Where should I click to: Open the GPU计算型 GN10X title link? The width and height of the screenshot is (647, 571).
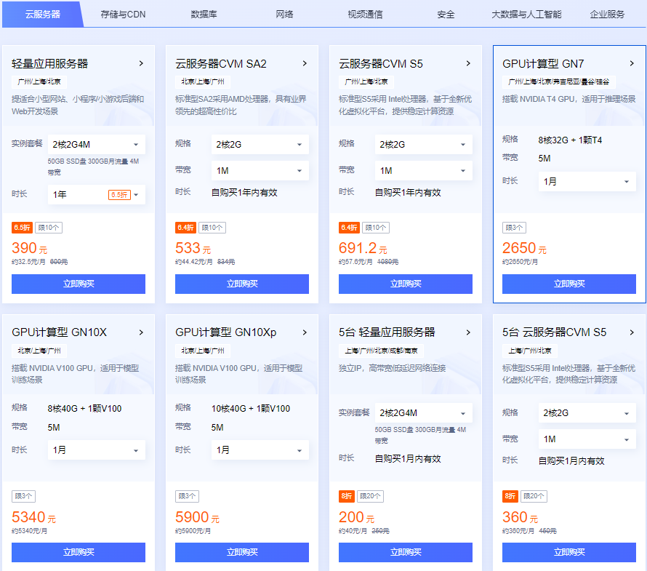(x=59, y=332)
